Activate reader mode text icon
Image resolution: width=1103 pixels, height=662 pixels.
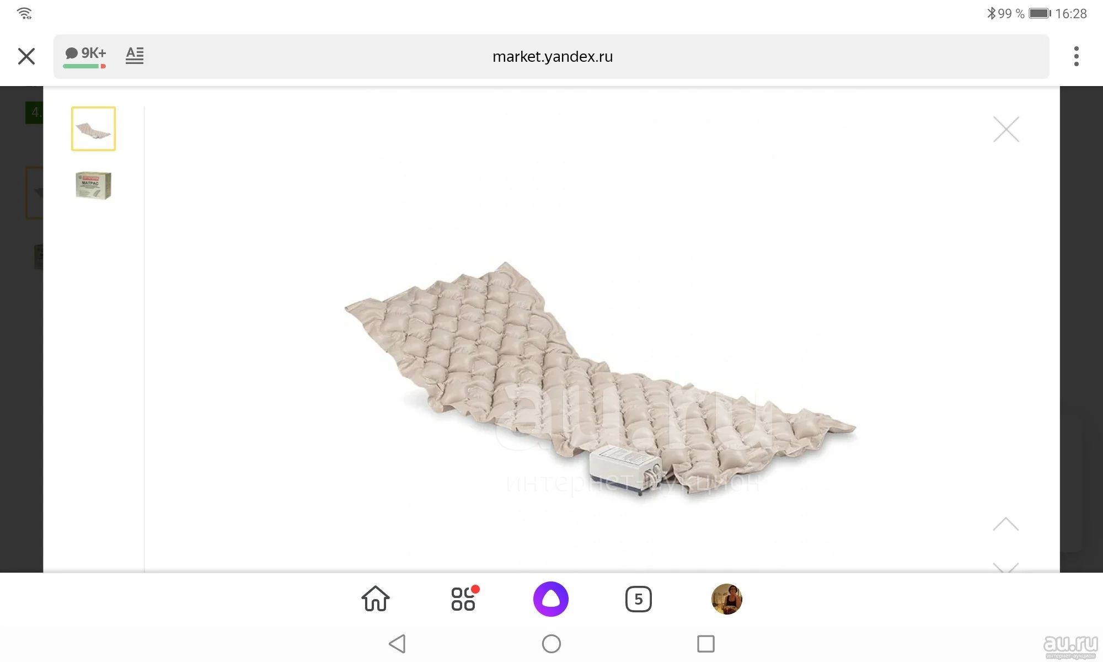pyautogui.click(x=135, y=55)
